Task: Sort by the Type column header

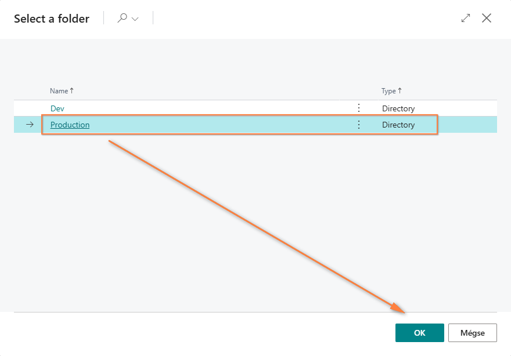Action: coord(388,91)
